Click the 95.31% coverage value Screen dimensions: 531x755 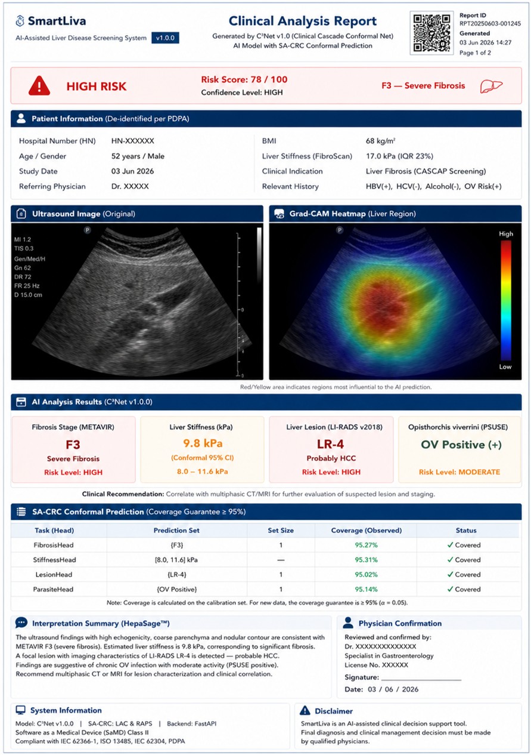click(x=367, y=560)
